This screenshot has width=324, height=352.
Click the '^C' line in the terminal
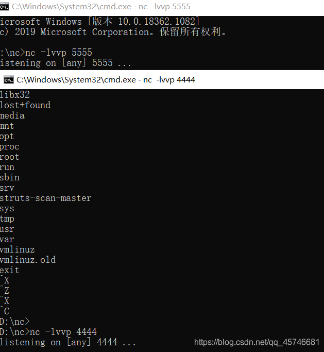[5, 311]
